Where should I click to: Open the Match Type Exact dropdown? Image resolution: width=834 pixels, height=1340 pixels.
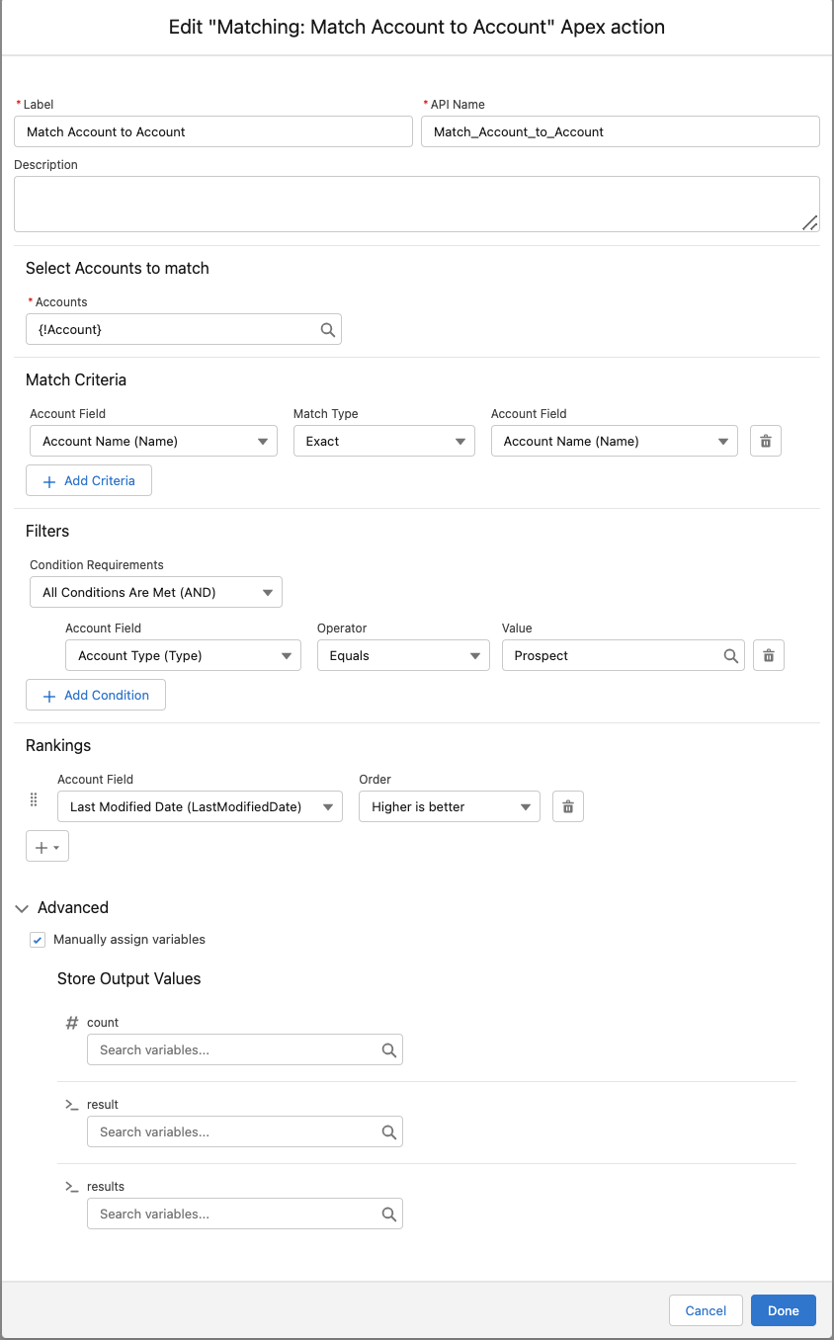tap(383, 442)
